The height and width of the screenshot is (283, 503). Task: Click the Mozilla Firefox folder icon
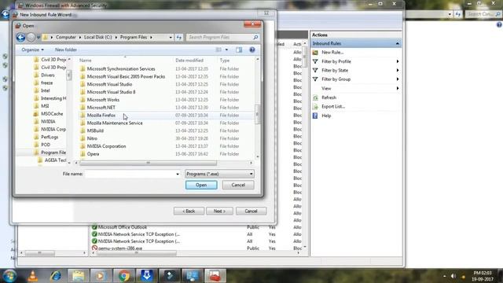point(83,116)
